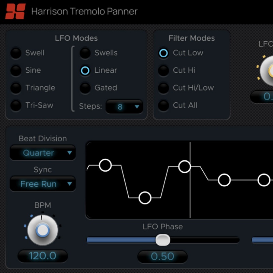
Task: Select the Tri-Saw LFO mode
Action: coord(16,105)
